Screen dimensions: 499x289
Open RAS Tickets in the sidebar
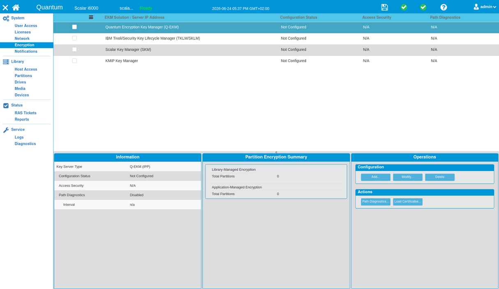pyautogui.click(x=25, y=113)
